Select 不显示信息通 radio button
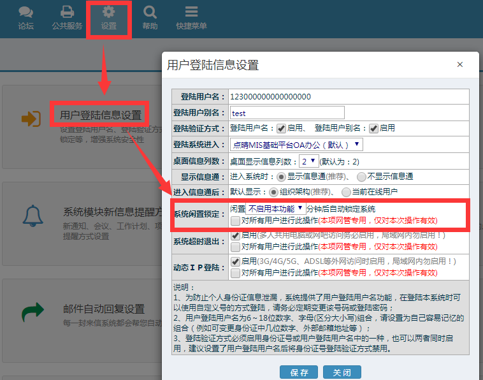The image size is (483, 380). [361, 177]
